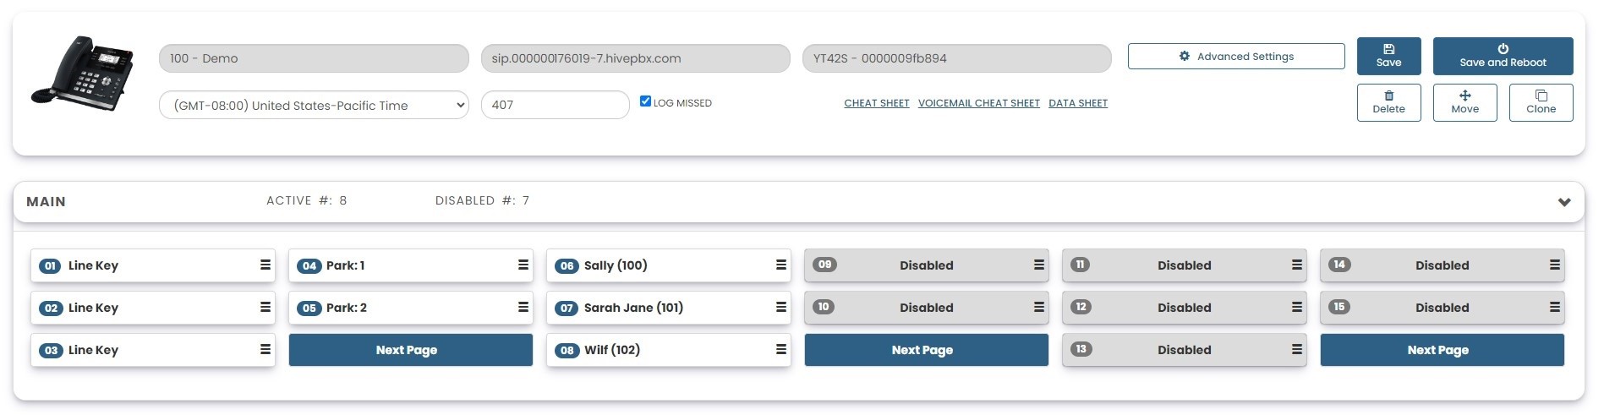Select disabled key 13
The width and height of the screenshot is (1604, 415).
coord(1185,350)
